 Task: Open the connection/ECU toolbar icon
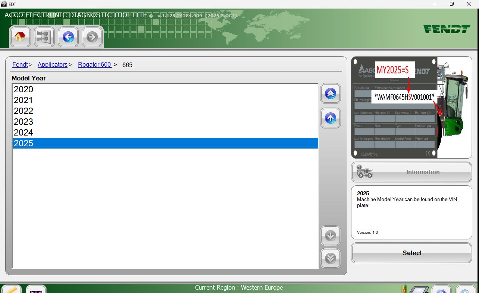(44, 37)
